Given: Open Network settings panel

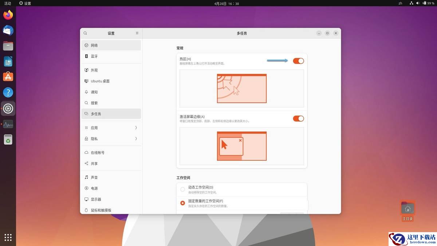Looking at the screenshot, I should click(111, 45).
